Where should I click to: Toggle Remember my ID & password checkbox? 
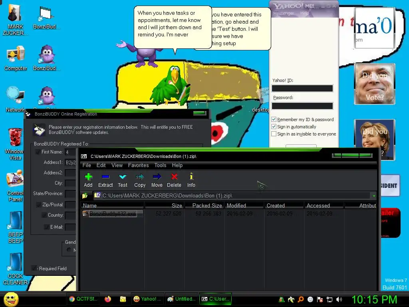tap(274, 119)
